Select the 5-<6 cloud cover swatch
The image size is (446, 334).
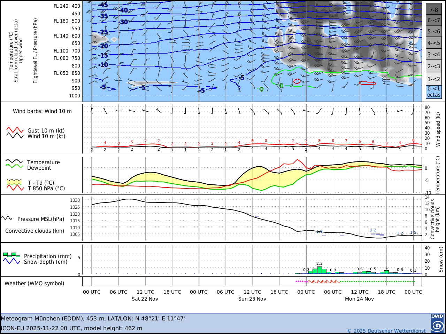coord(434,31)
